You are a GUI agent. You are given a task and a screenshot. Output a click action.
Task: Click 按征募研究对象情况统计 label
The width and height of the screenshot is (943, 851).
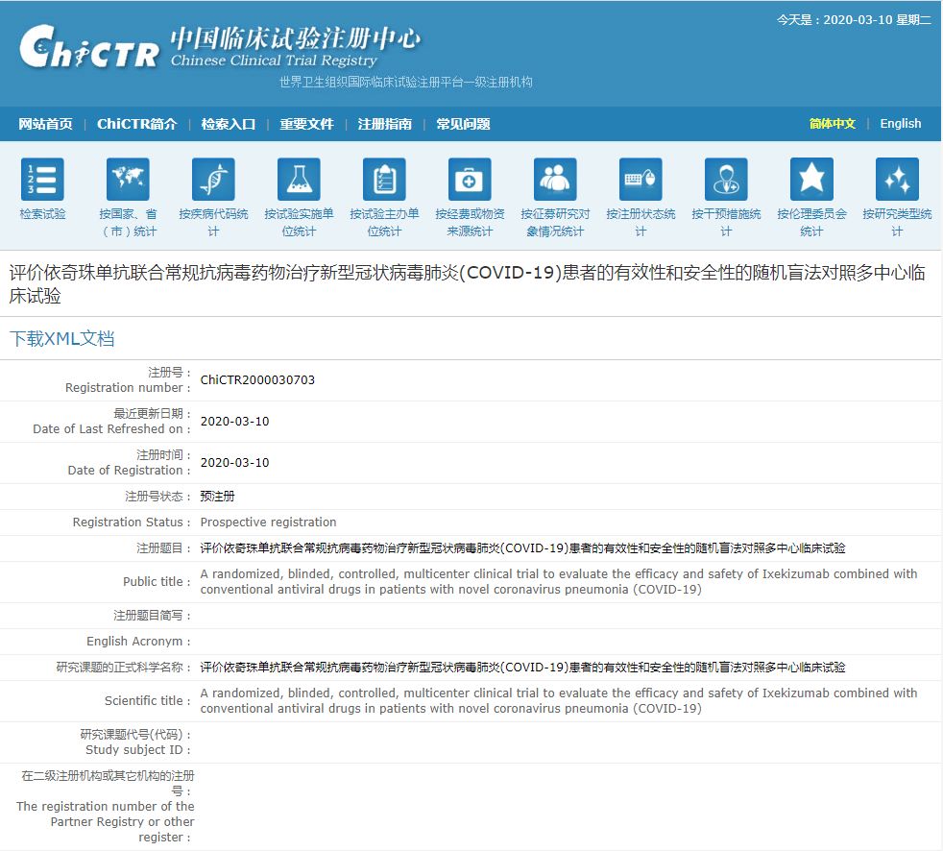click(555, 223)
